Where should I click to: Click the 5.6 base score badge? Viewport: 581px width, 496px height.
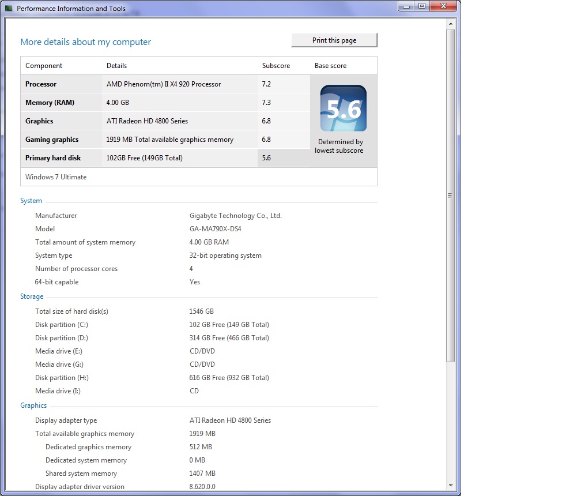pos(343,108)
